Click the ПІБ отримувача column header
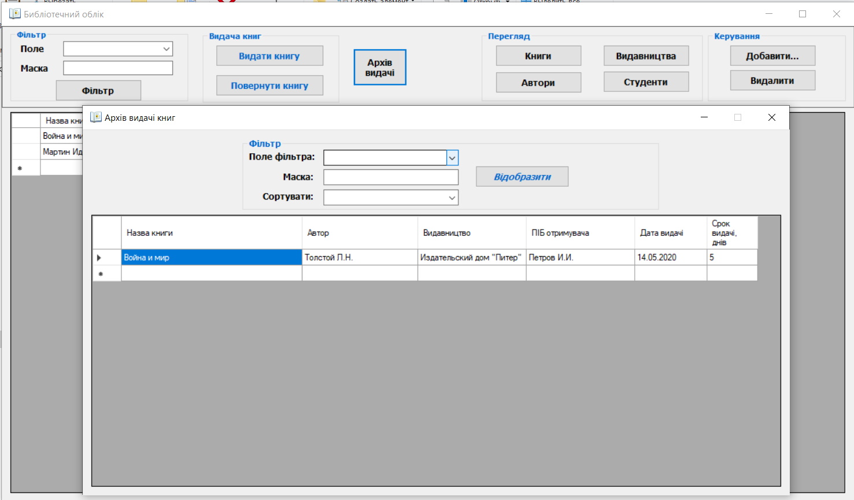The image size is (854, 500). click(x=581, y=233)
